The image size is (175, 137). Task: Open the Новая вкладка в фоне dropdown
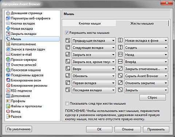pyautogui.click(x=146, y=41)
